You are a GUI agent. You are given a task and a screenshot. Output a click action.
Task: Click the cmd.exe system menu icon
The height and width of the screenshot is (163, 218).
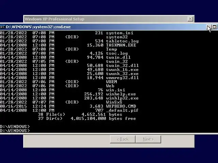click(x=2, y=27)
